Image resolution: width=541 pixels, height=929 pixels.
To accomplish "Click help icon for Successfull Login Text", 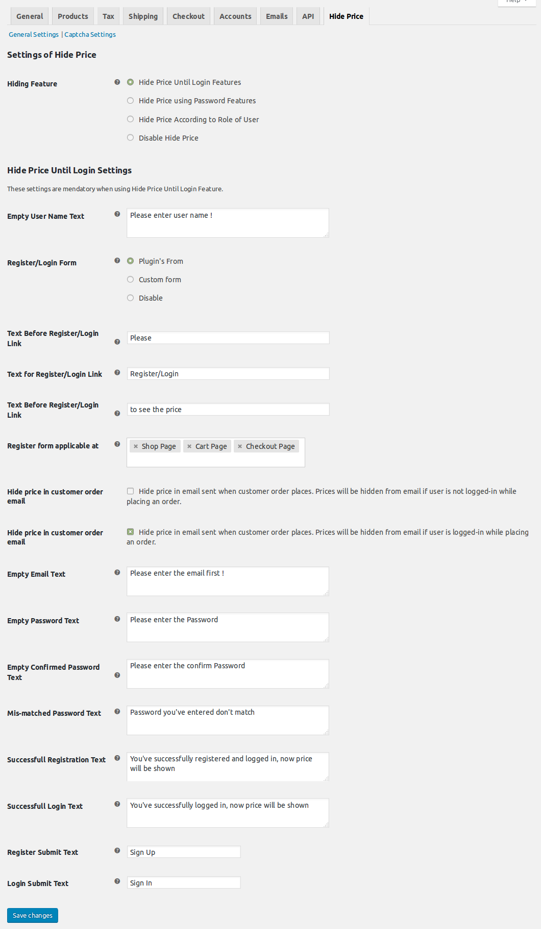I will click(x=117, y=804).
